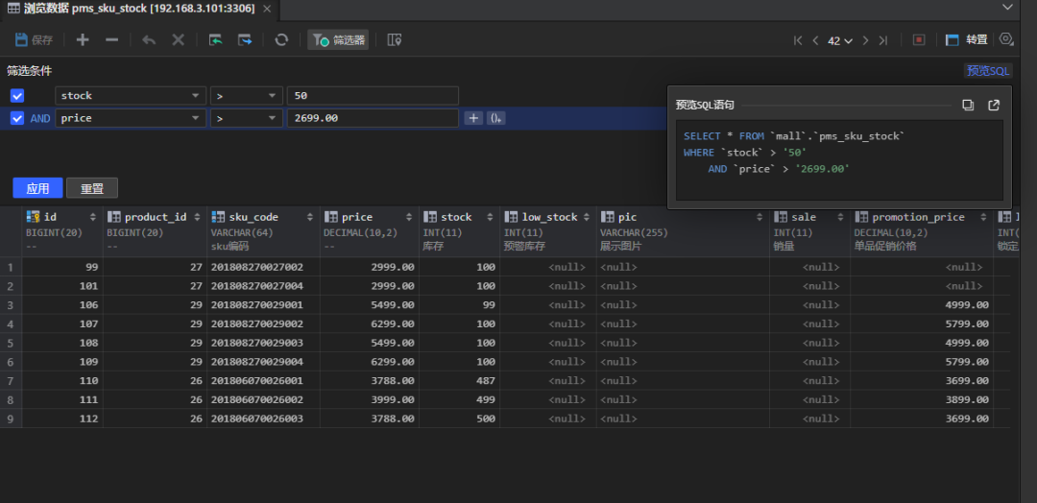Click the 应用 apply button
1037x503 pixels.
[37, 188]
